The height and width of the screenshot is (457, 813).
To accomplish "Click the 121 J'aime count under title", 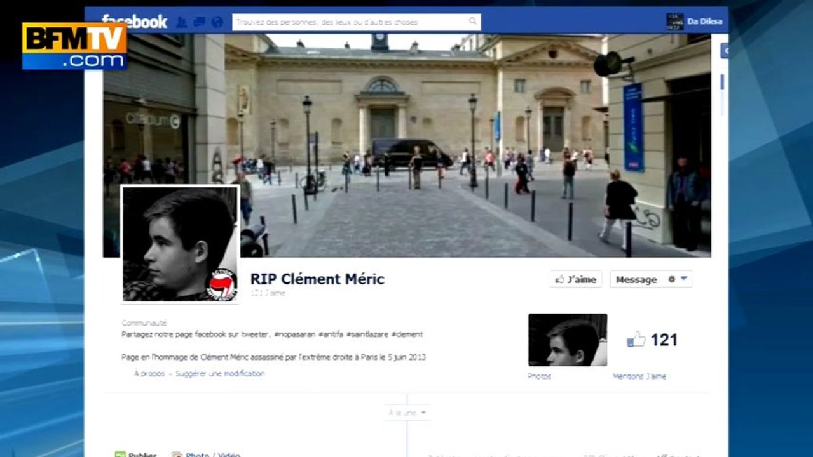I will tap(268, 293).
